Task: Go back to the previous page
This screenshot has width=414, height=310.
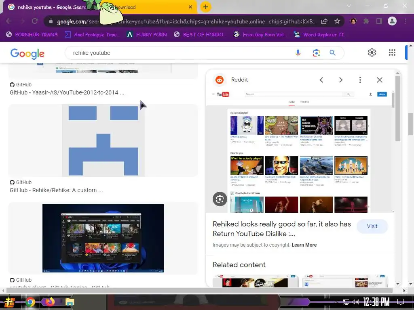Action: (x=9, y=21)
